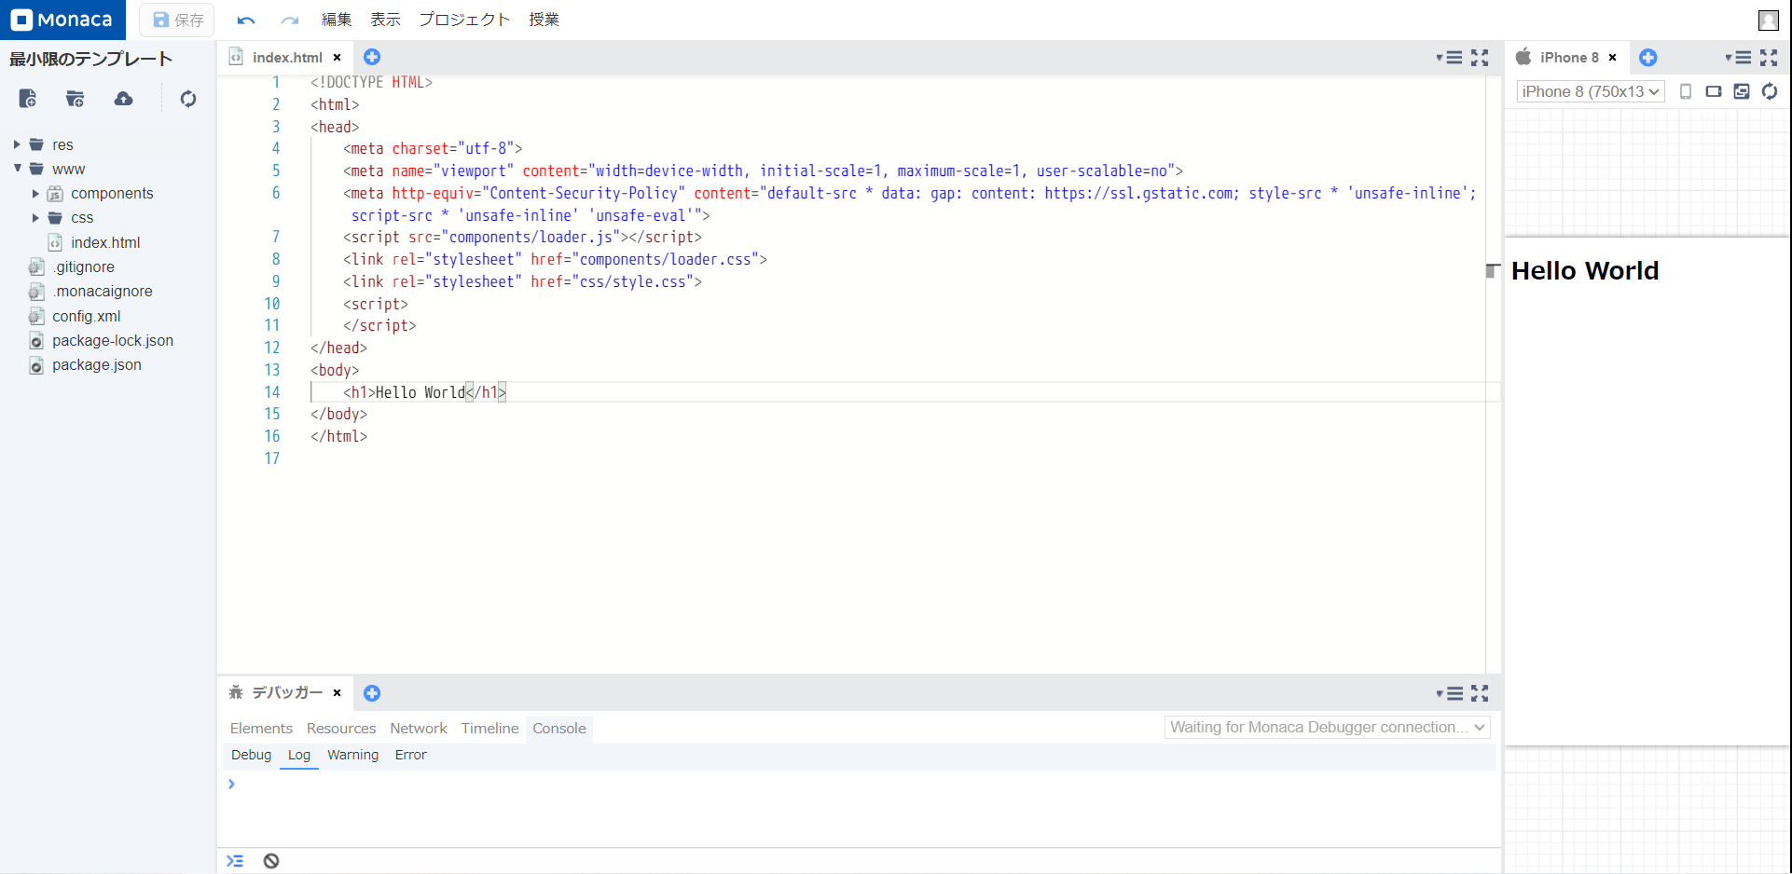
Task: Filter console by Log level
Action: (x=299, y=755)
